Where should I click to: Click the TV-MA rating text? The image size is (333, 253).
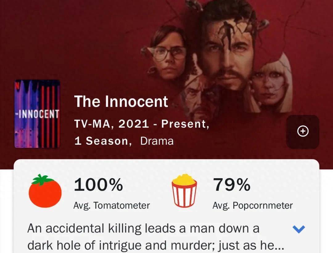point(92,124)
